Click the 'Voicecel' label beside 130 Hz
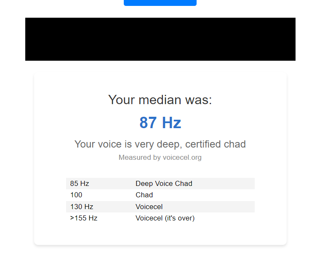The height and width of the screenshot is (266, 325). pos(149,207)
